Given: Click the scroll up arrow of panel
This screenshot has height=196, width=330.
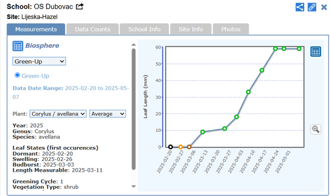Looking at the screenshot, I should coord(134,45).
